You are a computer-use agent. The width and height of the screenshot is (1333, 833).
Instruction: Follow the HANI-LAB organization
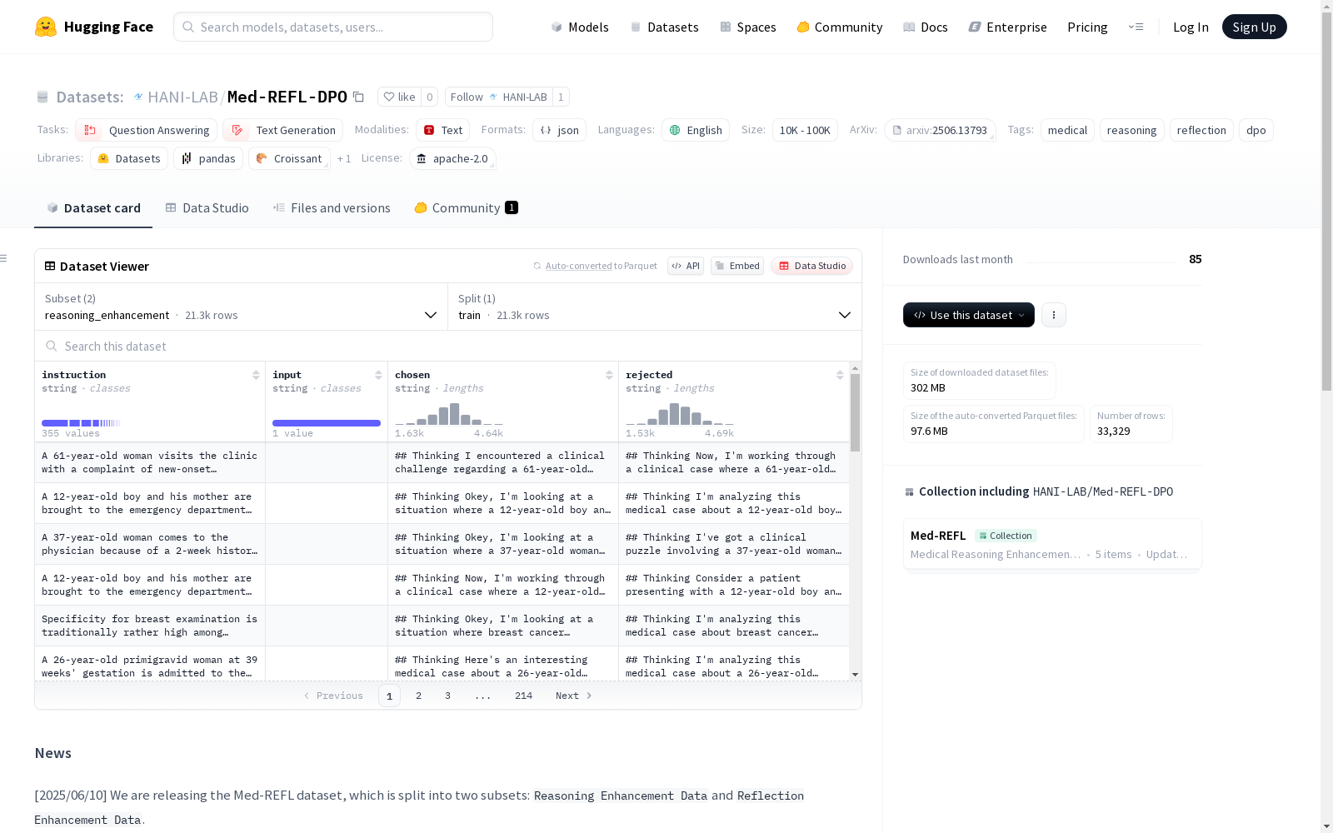498,97
